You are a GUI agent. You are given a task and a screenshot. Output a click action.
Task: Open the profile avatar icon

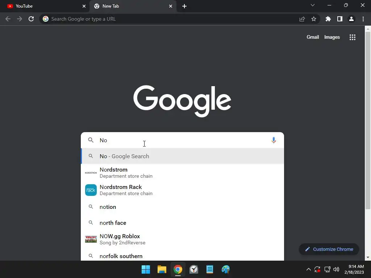(x=351, y=19)
